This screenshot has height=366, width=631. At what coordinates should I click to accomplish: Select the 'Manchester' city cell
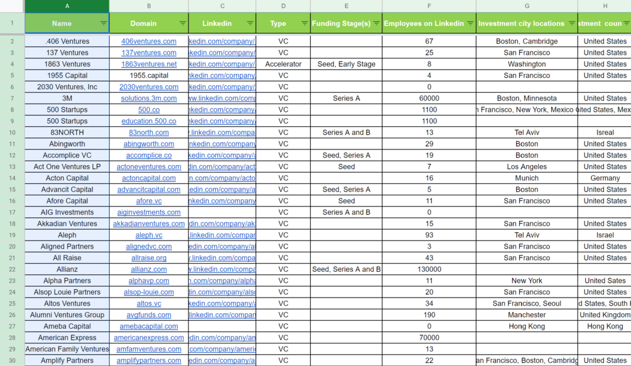point(527,315)
